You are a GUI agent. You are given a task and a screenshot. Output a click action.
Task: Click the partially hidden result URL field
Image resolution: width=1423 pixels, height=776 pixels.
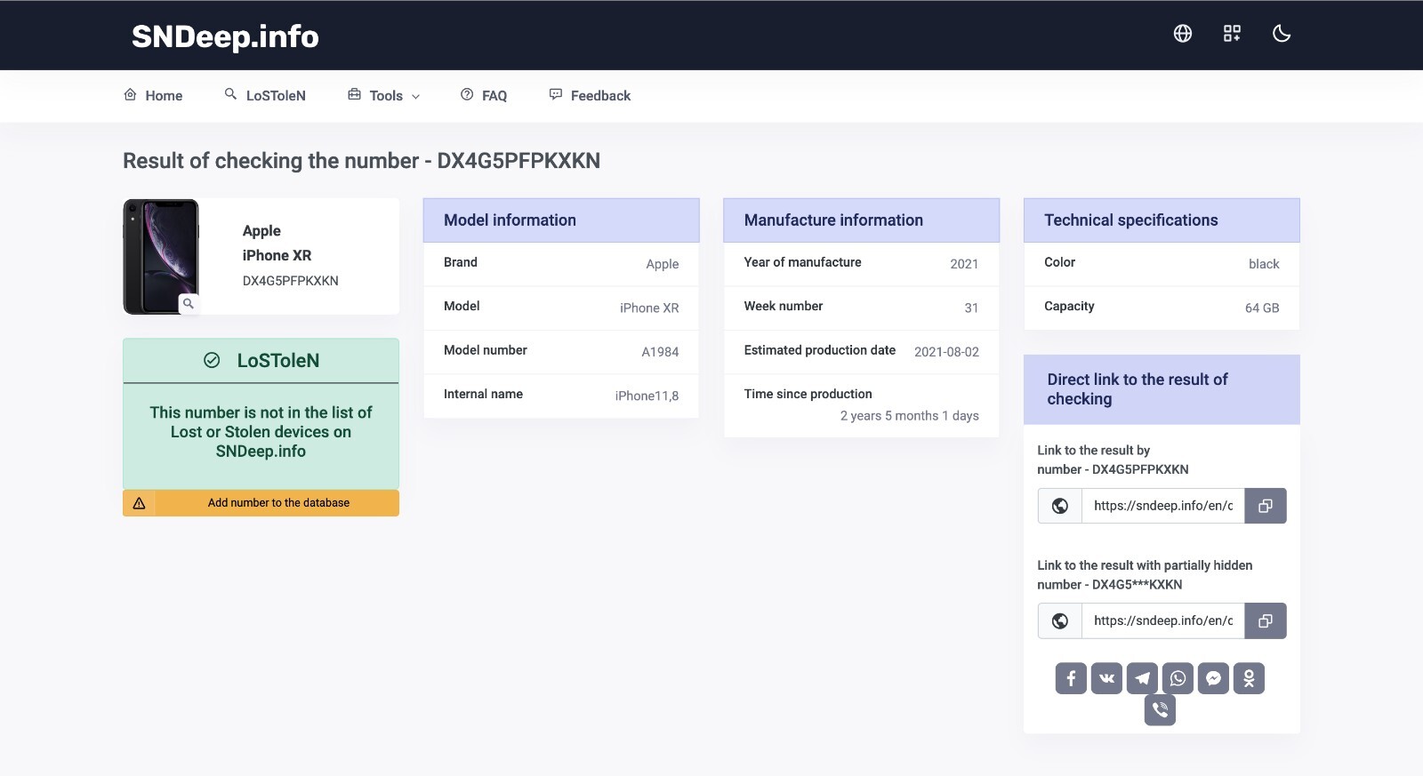click(1163, 620)
